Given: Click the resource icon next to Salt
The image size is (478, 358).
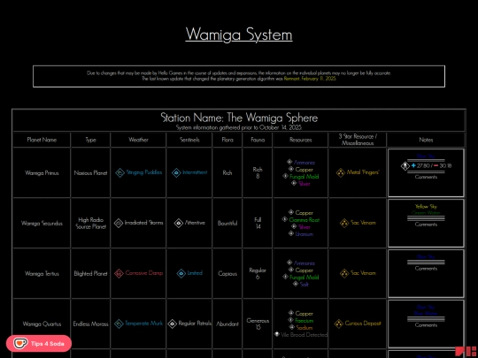Looking at the screenshot, I should click(295, 284).
